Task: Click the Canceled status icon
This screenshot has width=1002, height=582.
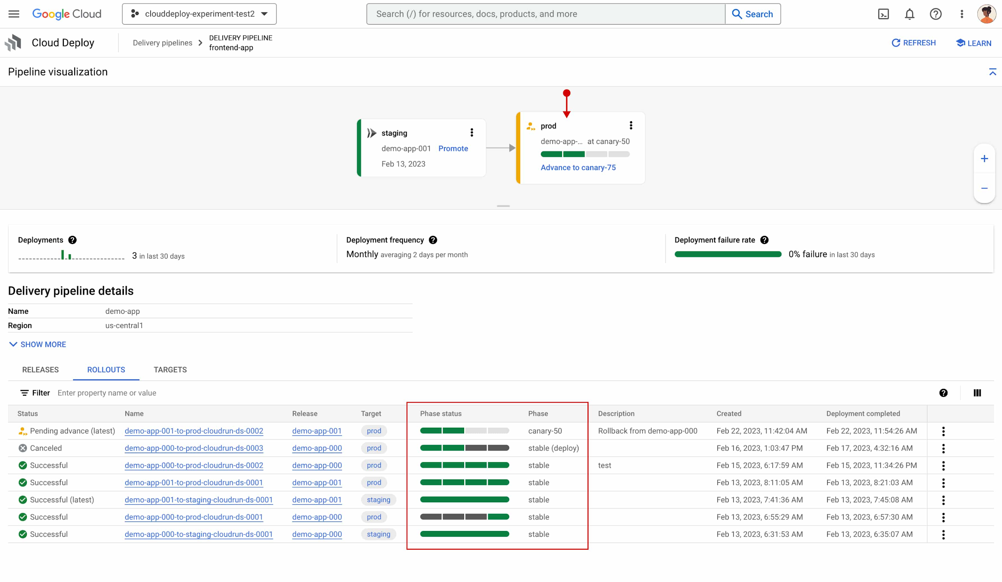Action: point(22,448)
